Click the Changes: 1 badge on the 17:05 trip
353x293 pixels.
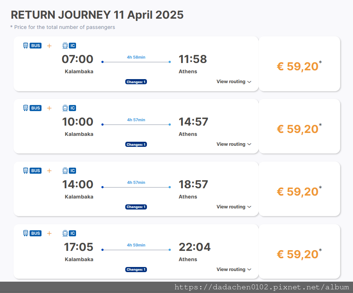point(136,270)
